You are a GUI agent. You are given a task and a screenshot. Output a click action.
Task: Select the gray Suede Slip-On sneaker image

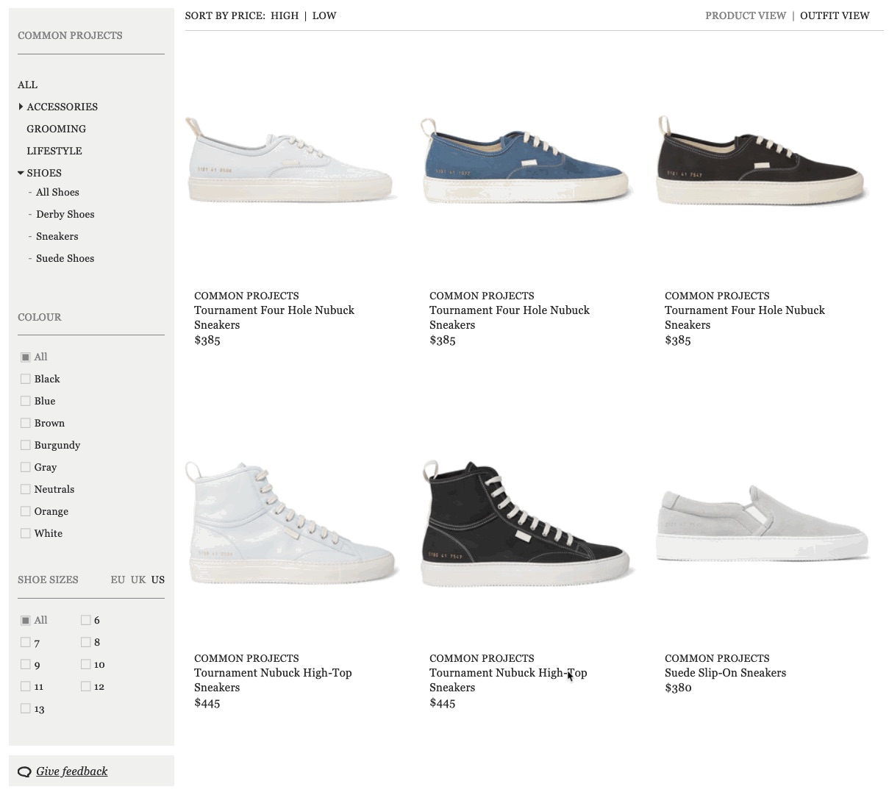tap(762, 524)
